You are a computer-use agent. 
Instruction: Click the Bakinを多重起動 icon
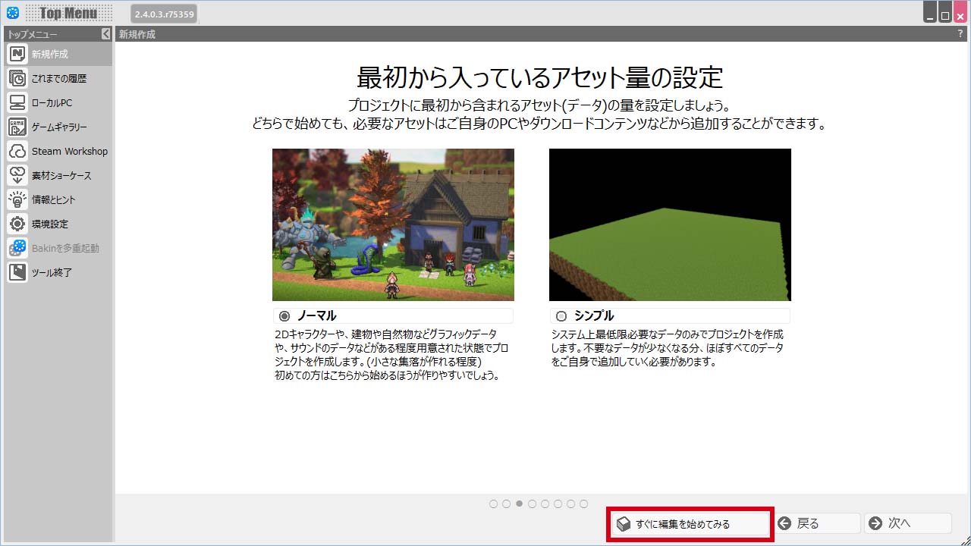tap(17, 248)
